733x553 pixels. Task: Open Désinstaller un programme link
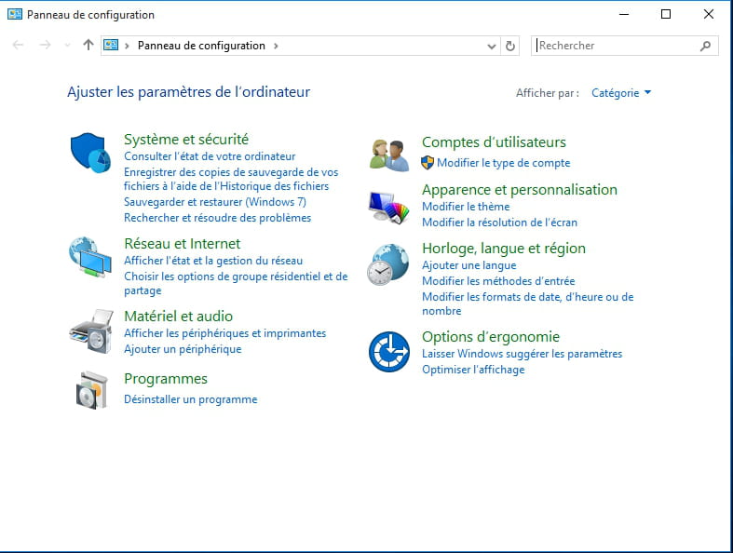(190, 399)
